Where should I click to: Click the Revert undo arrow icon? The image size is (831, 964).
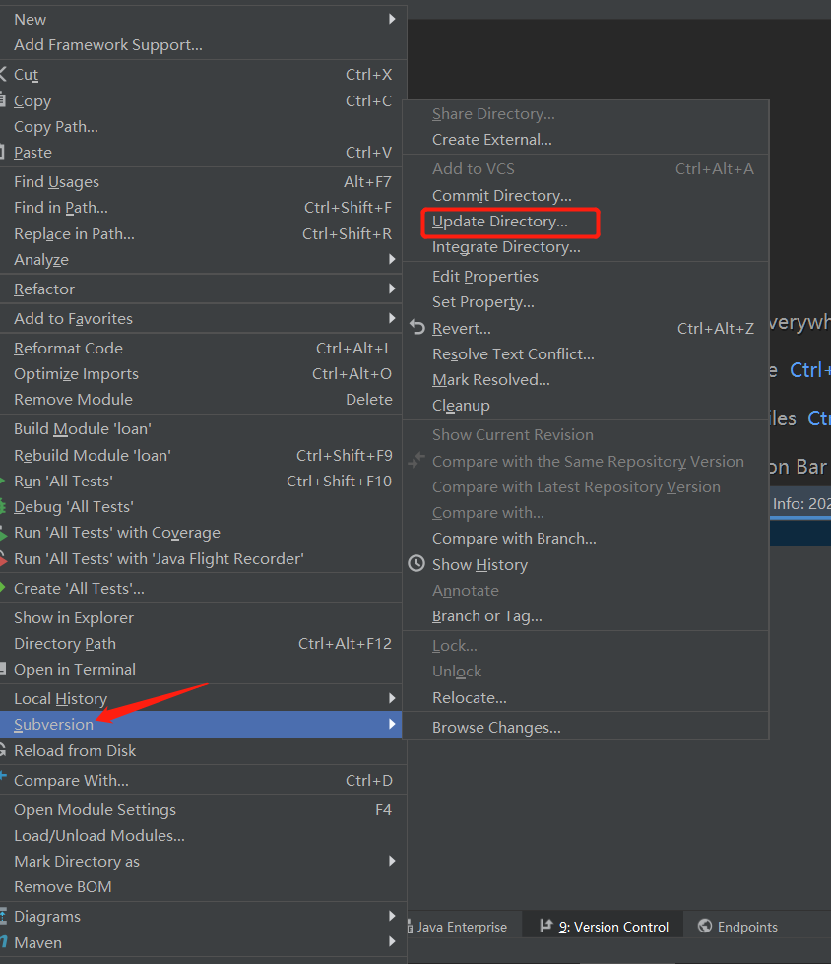point(417,328)
